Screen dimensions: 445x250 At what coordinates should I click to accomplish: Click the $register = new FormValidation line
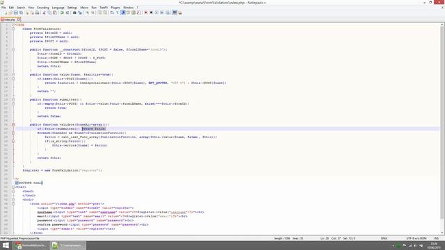click(x=62, y=170)
